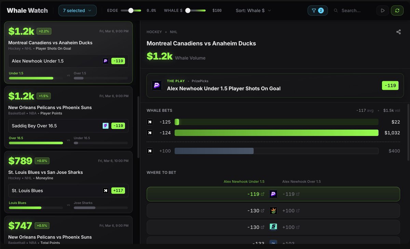Open external link next to DraftKings -130
Screen dimensions: 410x249
(x=262, y=211)
